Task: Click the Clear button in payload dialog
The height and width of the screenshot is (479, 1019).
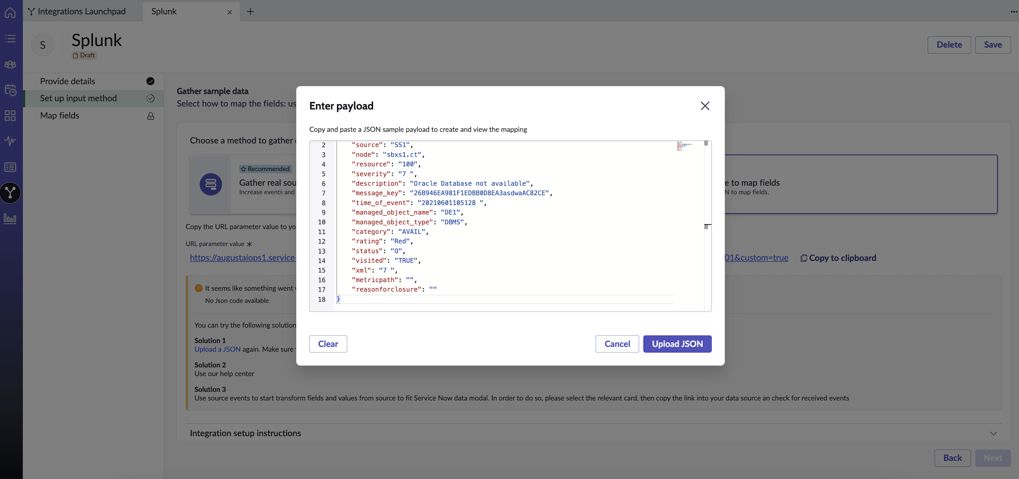Action: (x=328, y=344)
